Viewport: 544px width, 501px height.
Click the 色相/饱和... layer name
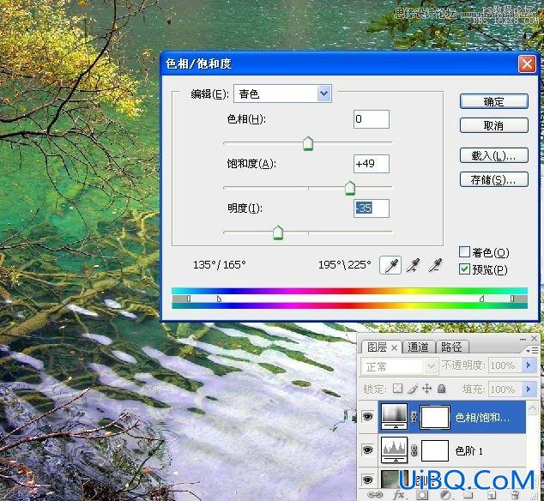coord(482,417)
